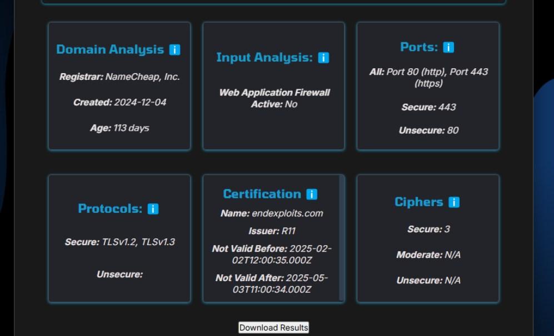Click the certificate Name endexploits.com
Screen dimensions: 554x336
(271, 213)
